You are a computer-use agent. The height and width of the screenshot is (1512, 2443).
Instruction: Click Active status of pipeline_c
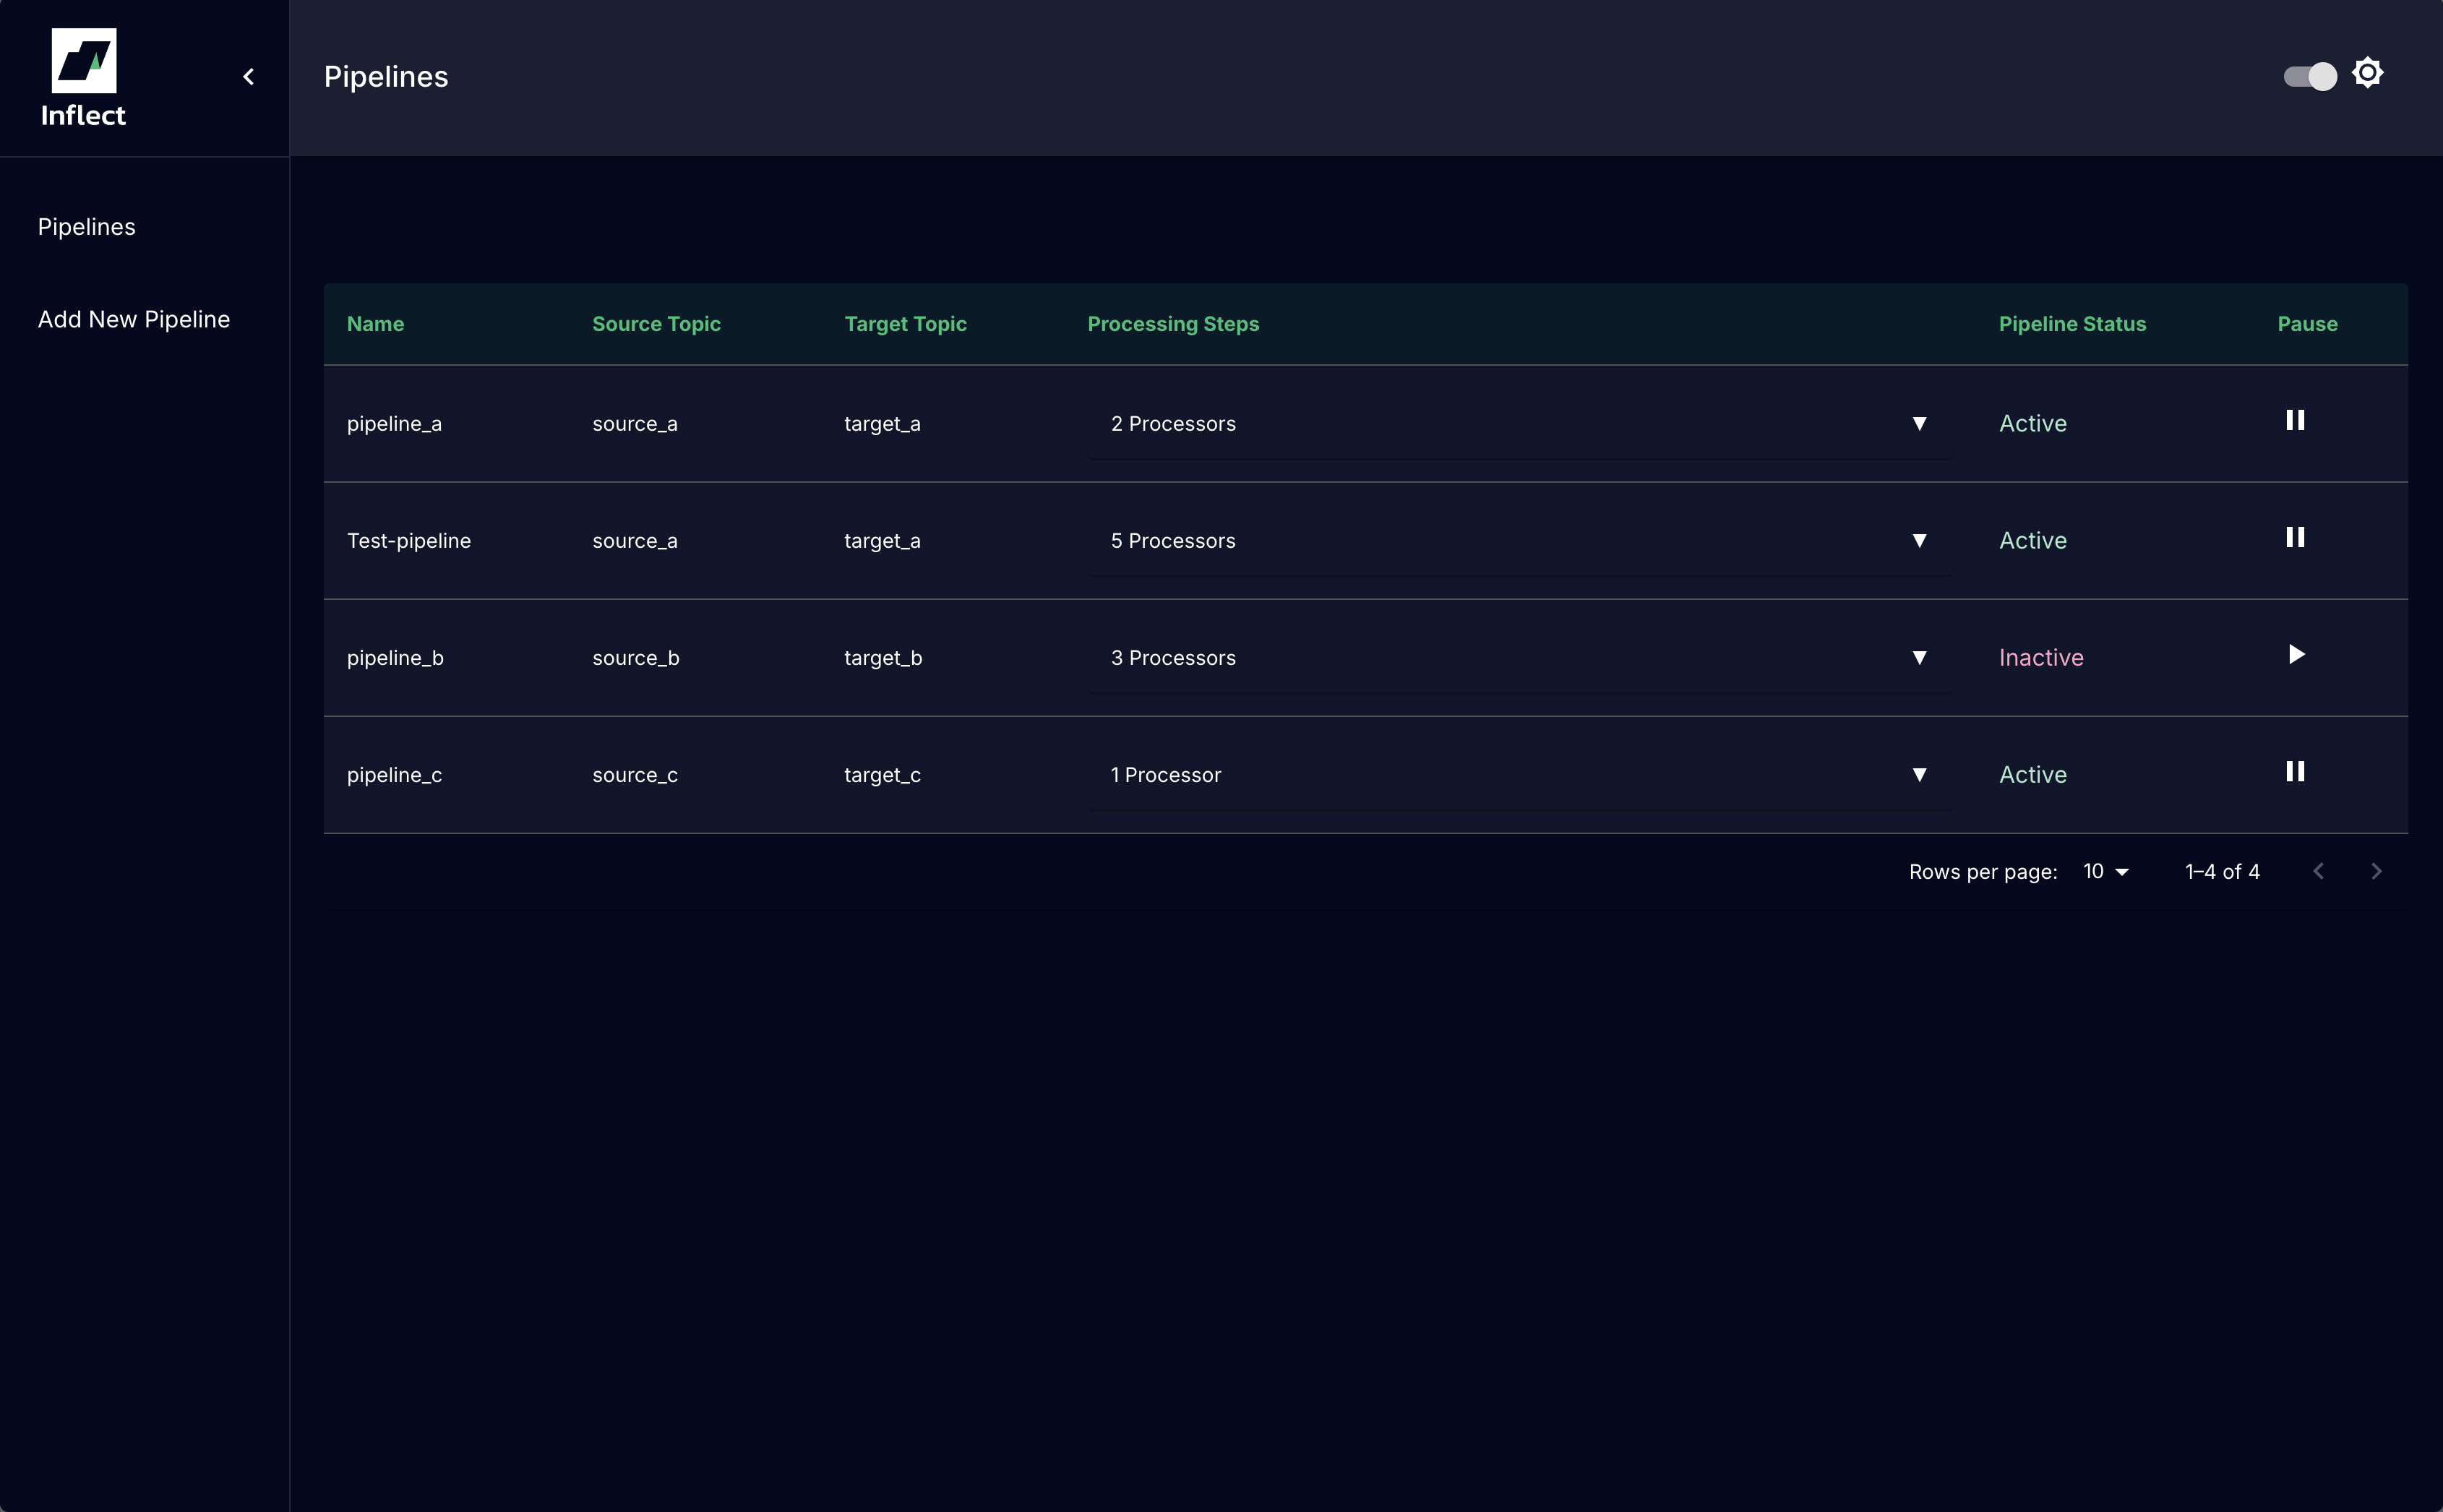[2033, 775]
